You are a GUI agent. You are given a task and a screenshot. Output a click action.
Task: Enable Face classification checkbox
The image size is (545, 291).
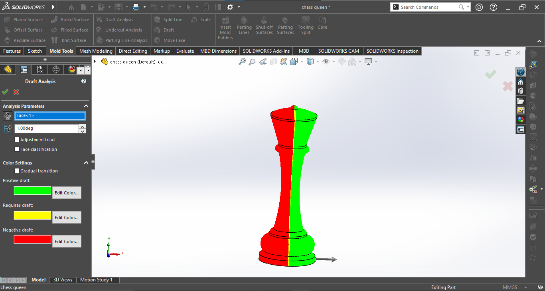(x=17, y=149)
